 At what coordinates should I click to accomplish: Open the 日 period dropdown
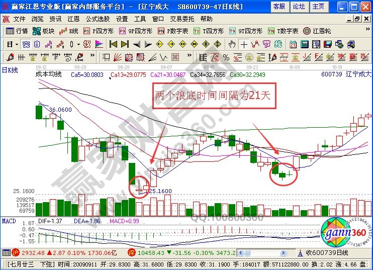pyautogui.click(x=12, y=44)
